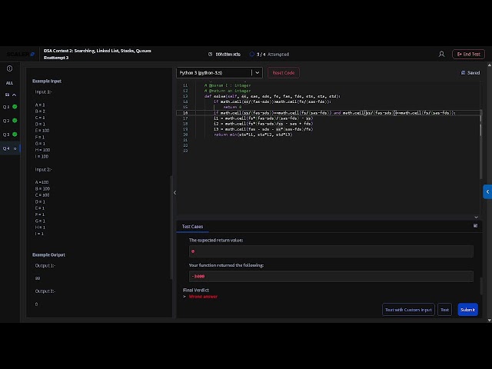Click the Saved status icon

point(463,73)
